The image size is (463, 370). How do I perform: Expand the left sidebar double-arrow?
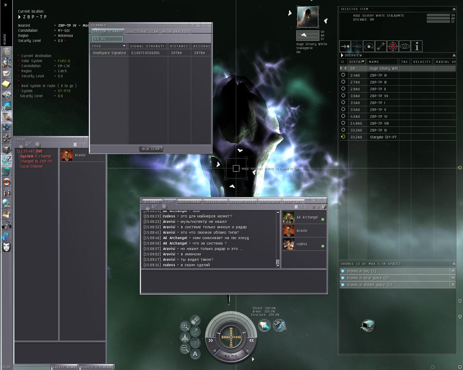point(5,5)
